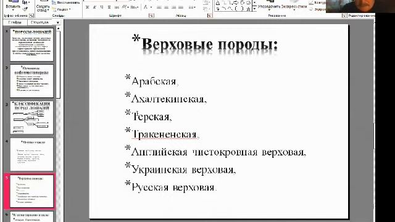This screenshot has width=395, height=222.
Task: Close the slides thumbnail pane
Action: (x=57, y=22)
